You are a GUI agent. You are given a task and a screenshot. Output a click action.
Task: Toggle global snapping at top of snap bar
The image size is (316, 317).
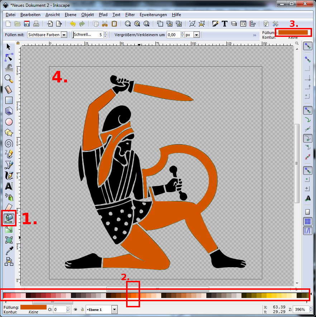click(307, 46)
